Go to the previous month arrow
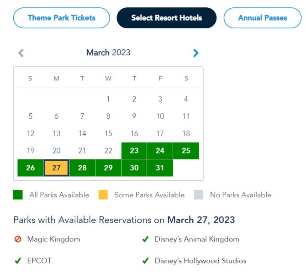The width and height of the screenshot is (306, 274). pyautogui.click(x=21, y=53)
